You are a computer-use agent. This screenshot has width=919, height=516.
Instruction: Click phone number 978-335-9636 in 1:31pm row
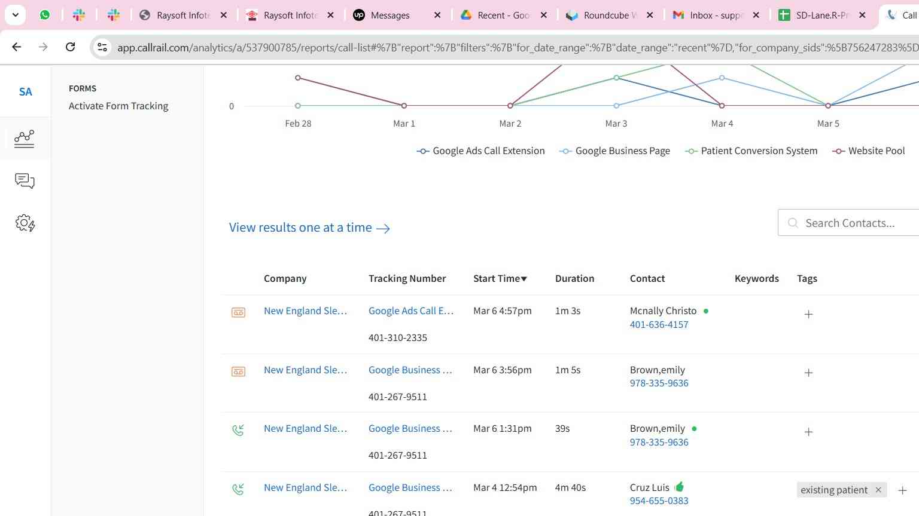(x=659, y=442)
